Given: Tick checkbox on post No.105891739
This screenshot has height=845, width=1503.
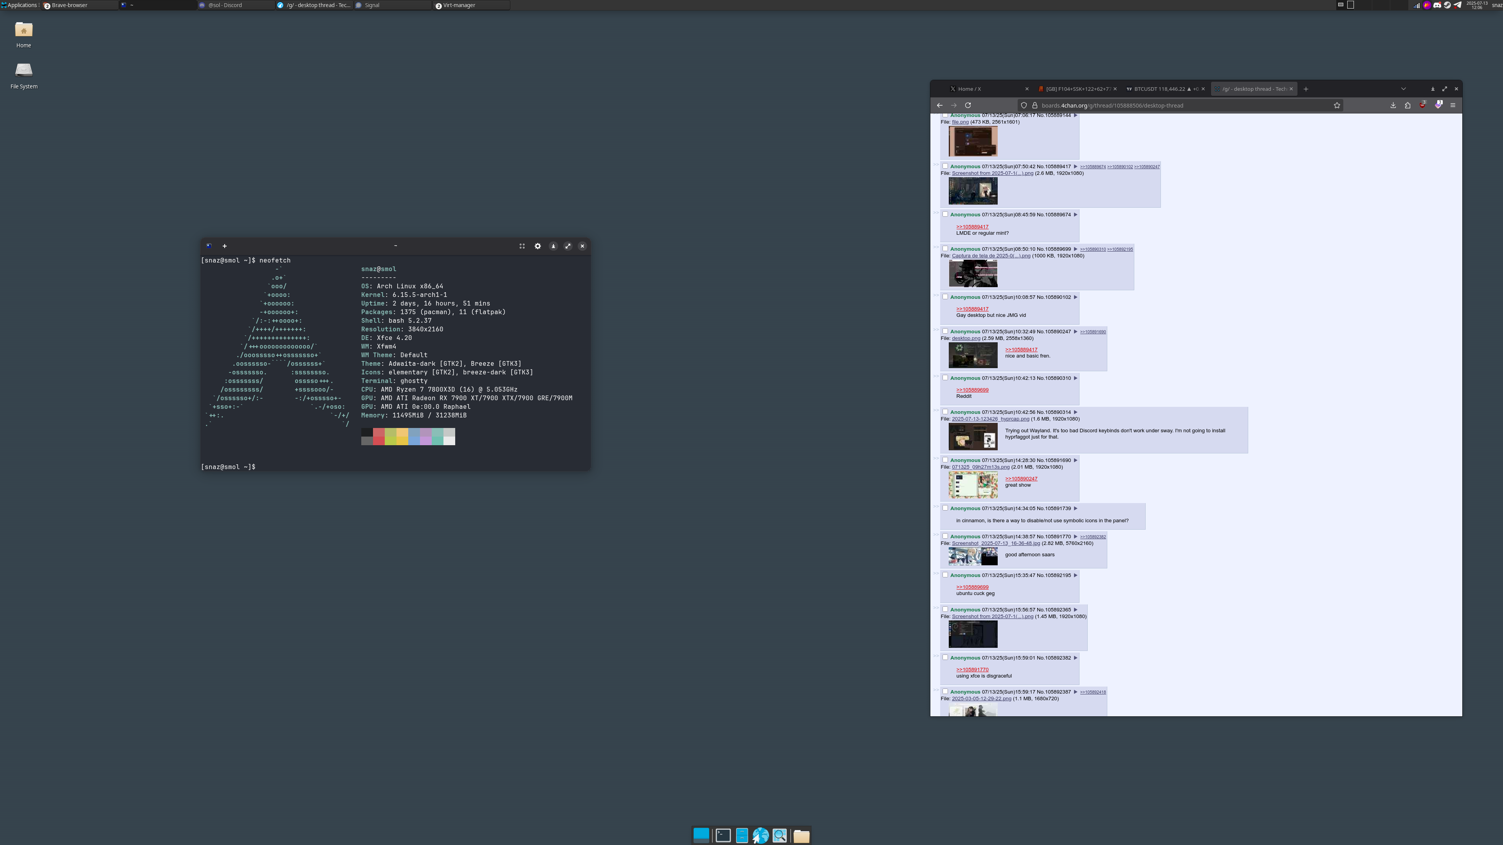Looking at the screenshot, I should tap(945, 508).
